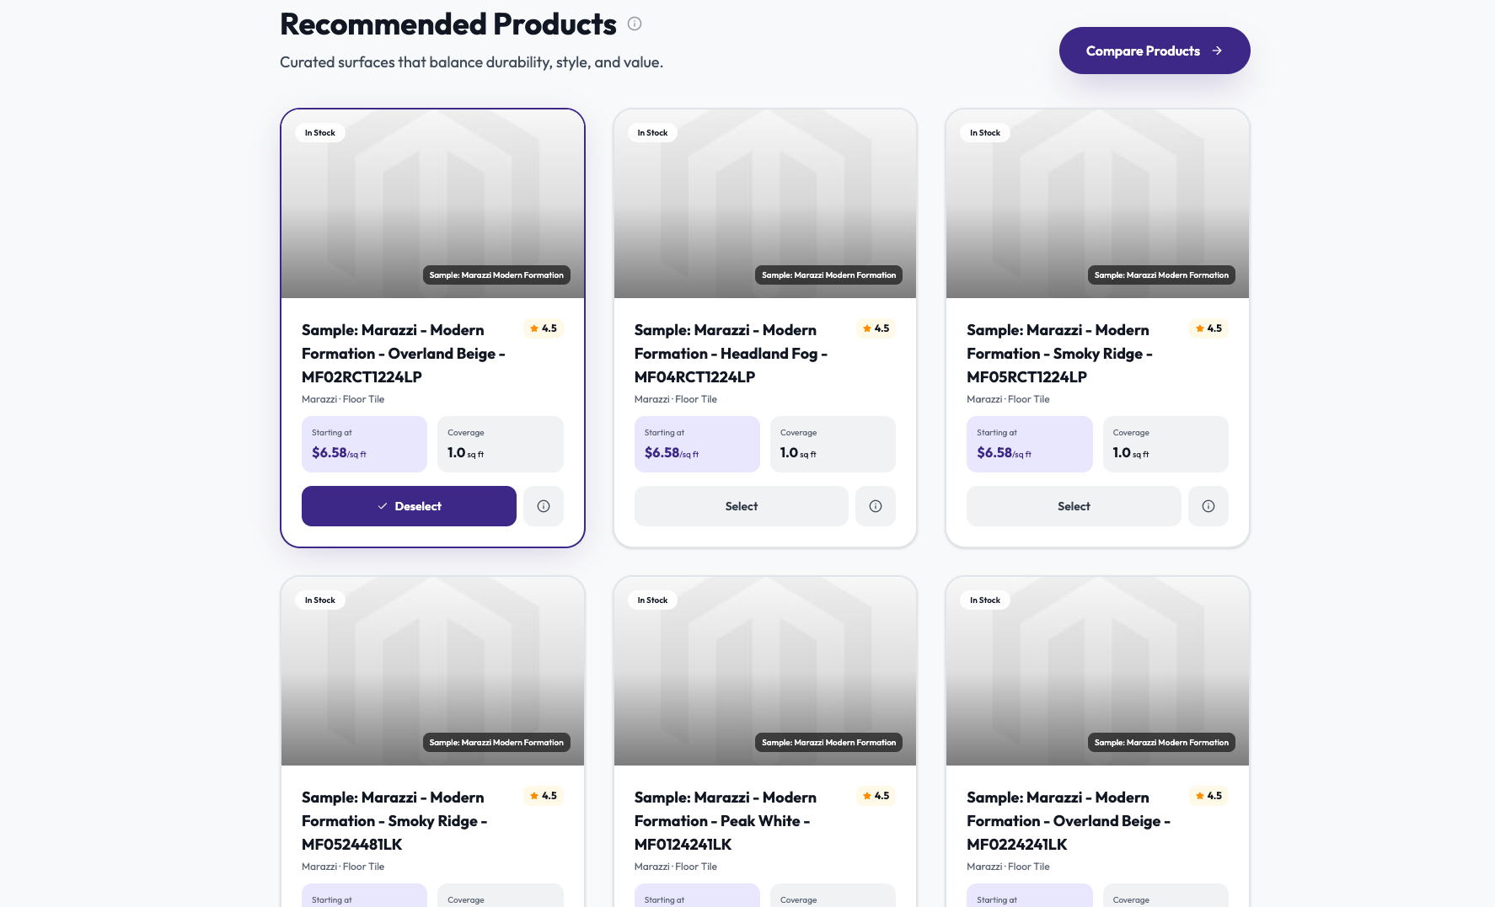Click 'Marazzi · Floor Tile' under MF0524481LK title
Viewport: 1495px width, 907px height.
pyautogui.click(x=343, y=867)
